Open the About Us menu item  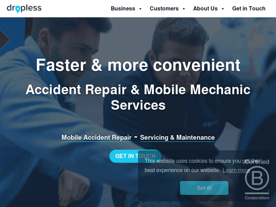[x=205, y=8]
